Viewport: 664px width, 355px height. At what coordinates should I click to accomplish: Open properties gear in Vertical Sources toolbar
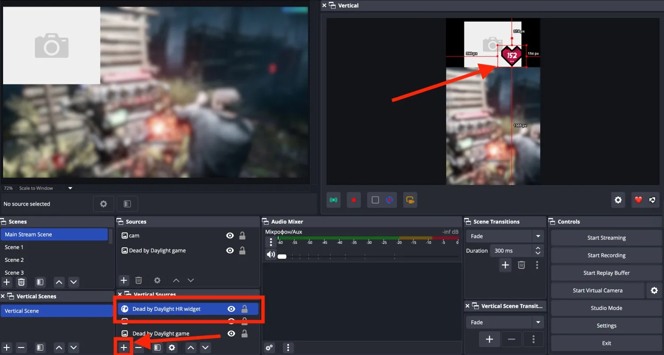point(172,348)
